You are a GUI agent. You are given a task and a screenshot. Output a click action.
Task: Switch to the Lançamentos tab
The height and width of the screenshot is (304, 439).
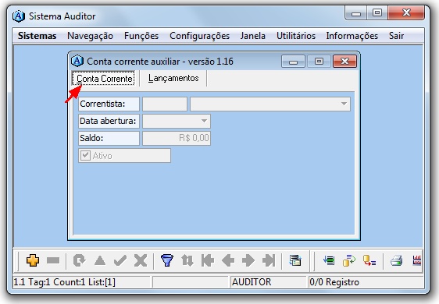173,78
